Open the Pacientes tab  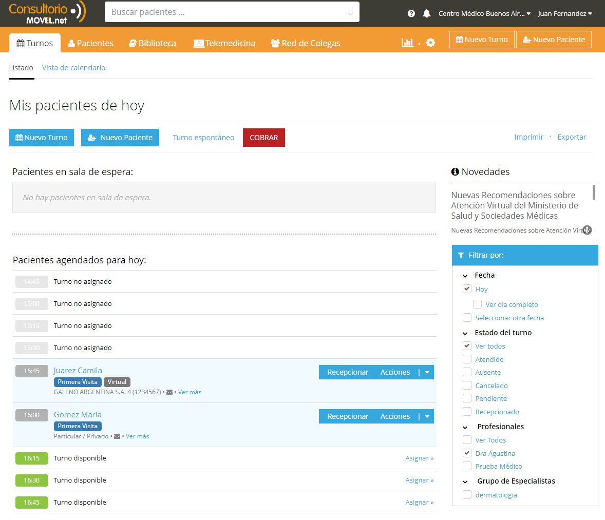pos(91,43)
